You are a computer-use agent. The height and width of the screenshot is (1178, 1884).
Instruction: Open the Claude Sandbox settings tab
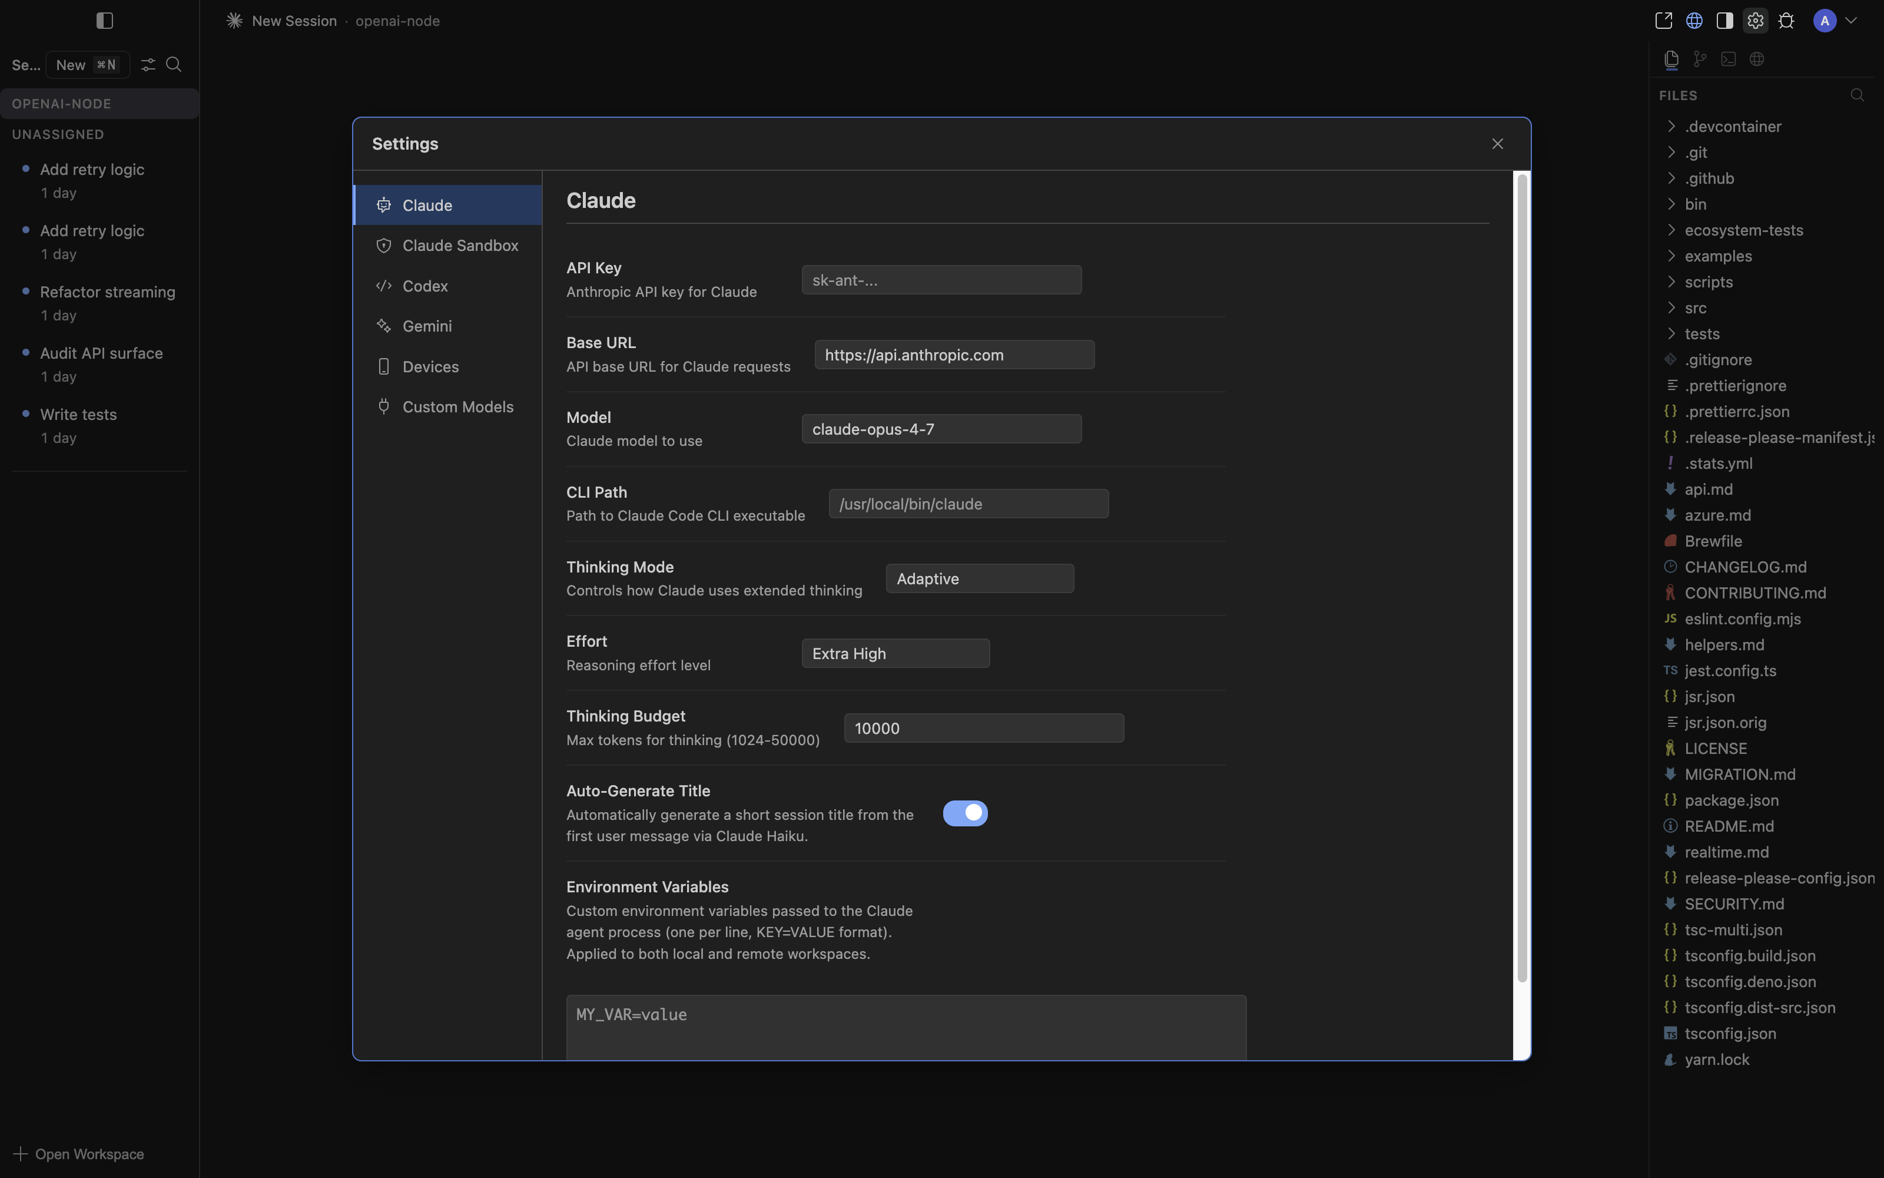coord(447,246)
